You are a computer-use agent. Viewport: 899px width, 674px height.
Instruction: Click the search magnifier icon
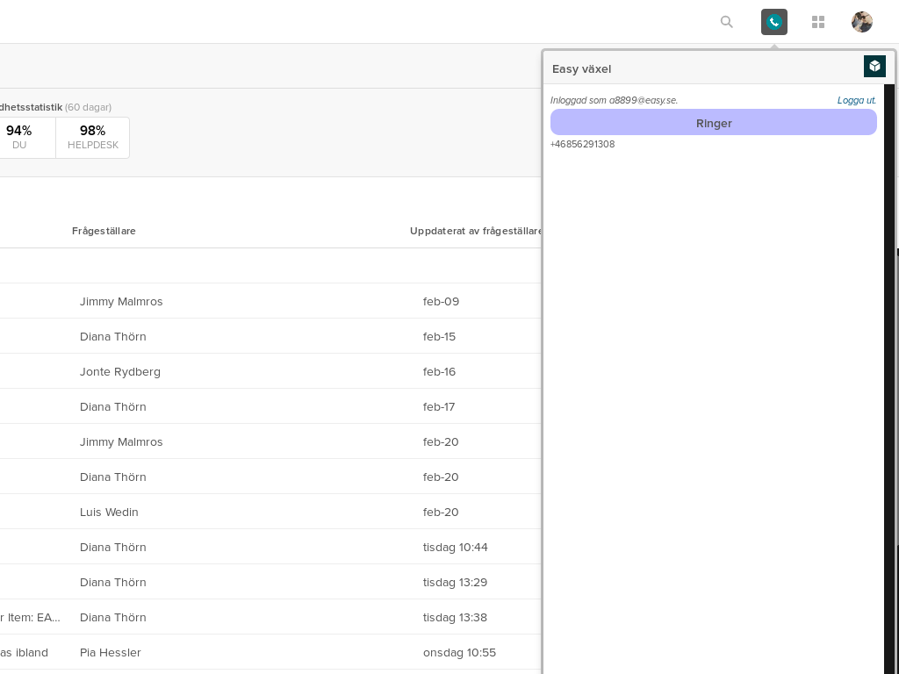pos(726,22)
